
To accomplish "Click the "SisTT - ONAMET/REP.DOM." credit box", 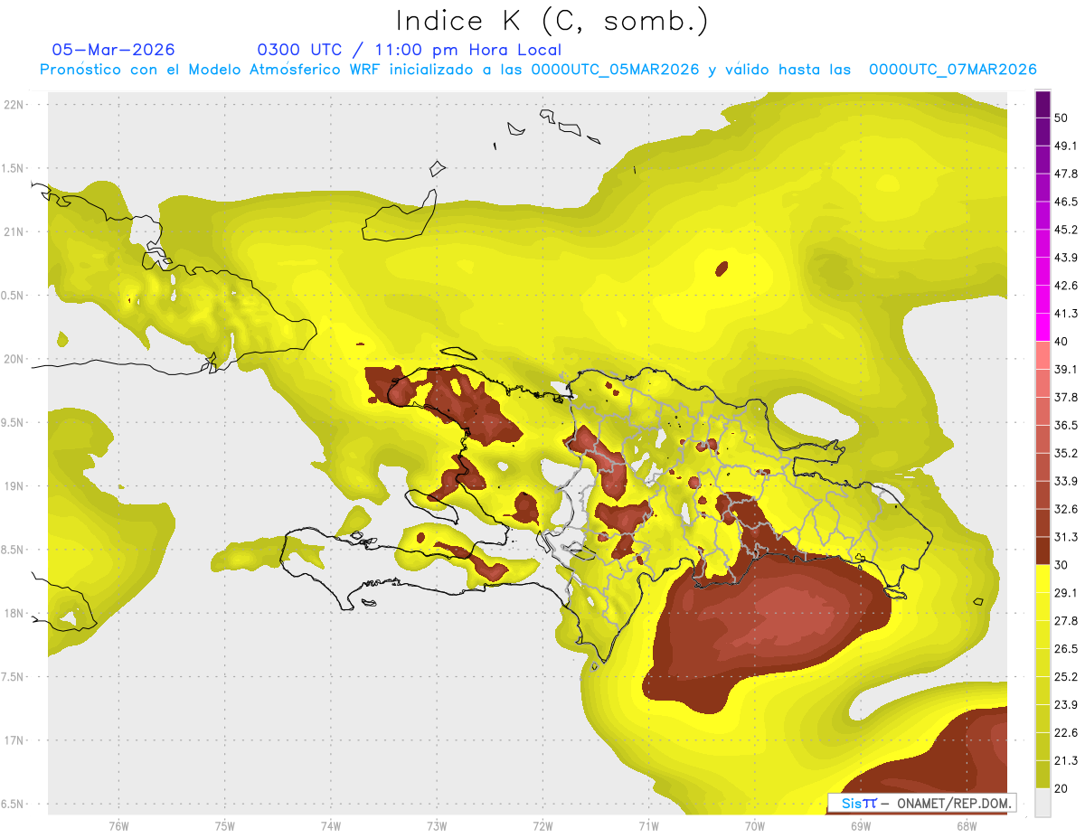I will click(x=922, y=803).
